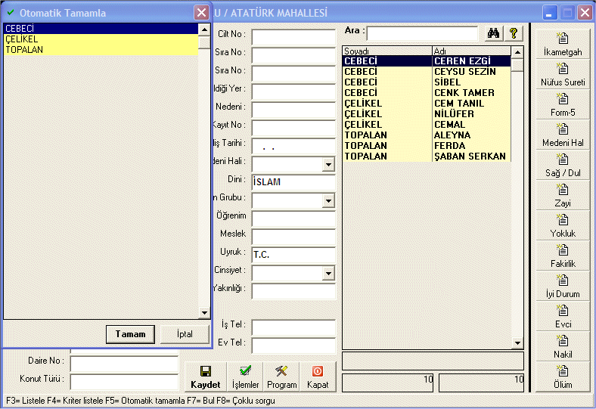Open the İşlemler operations button

pos(245,376)
